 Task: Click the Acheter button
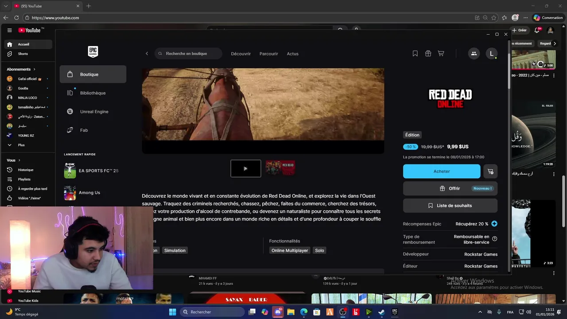[x=442, y=171]
